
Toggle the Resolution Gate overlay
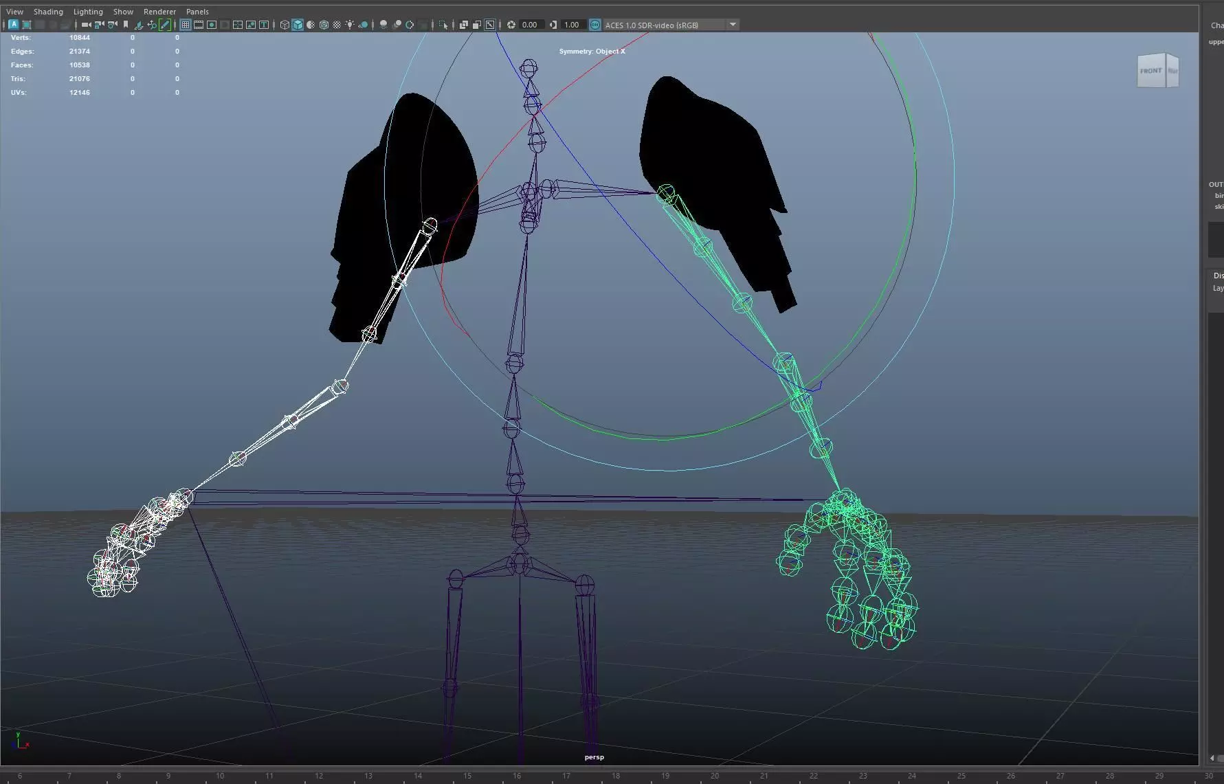click(x=212, y=25)
